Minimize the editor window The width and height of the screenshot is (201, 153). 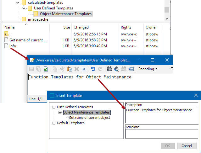[x=138, y=60]
